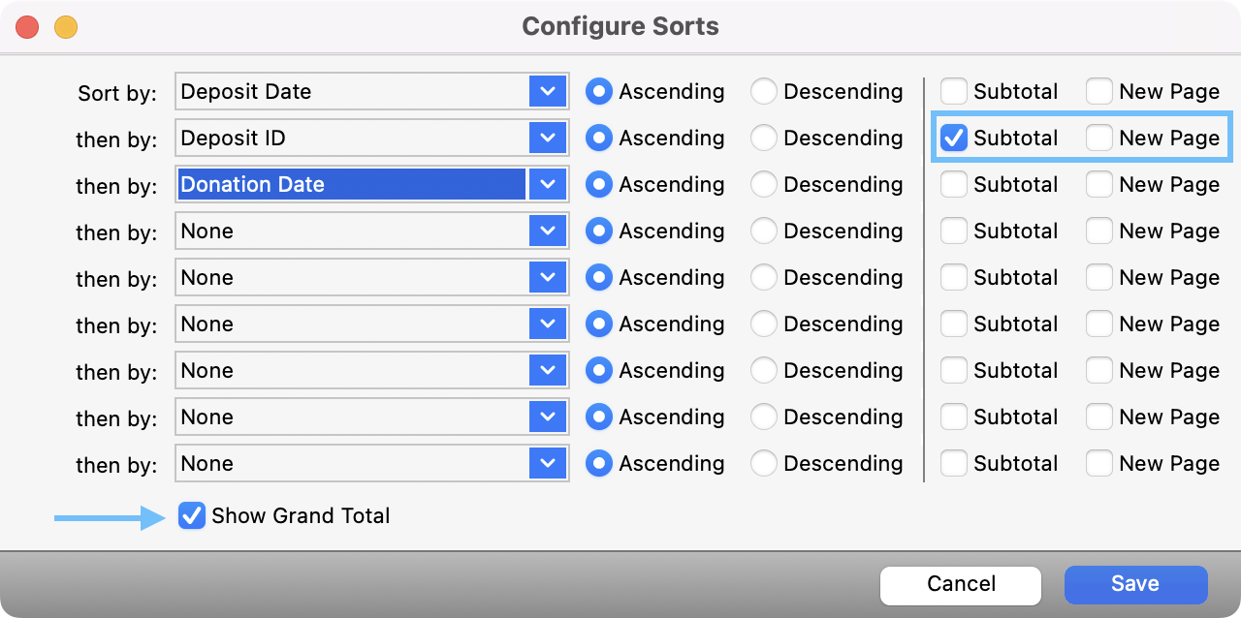
Task: Check Subtotal in the bottom row
Action: click(954, 464)
